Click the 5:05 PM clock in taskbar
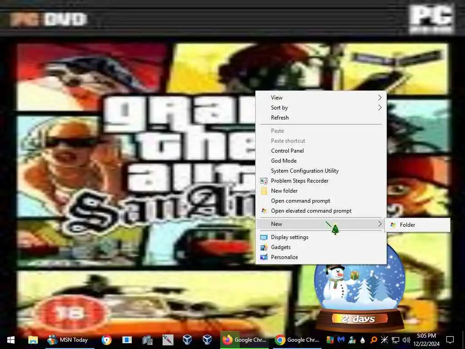Image resolution: width=465 pixels, height=349 pixels. (x=426, y=336)
